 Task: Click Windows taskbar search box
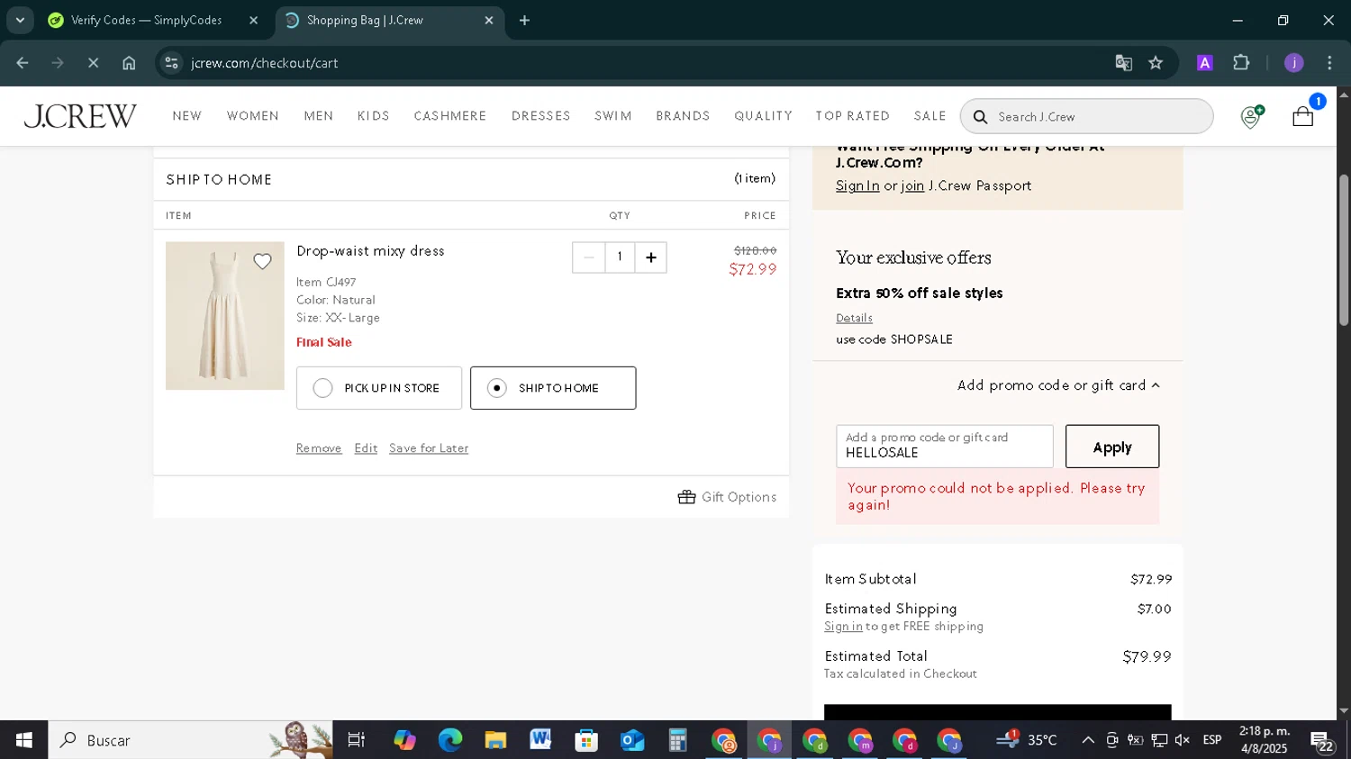[x=191, y=740]
